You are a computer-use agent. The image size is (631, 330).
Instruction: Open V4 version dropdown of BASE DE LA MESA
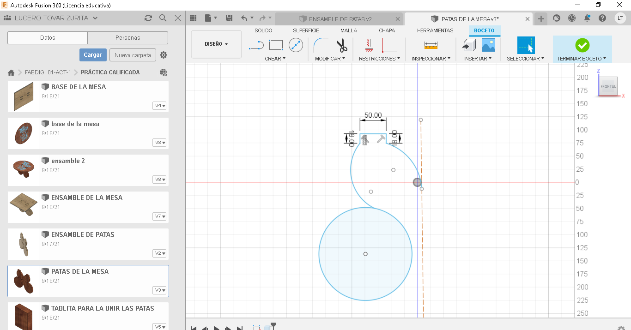tap(160, 106)
